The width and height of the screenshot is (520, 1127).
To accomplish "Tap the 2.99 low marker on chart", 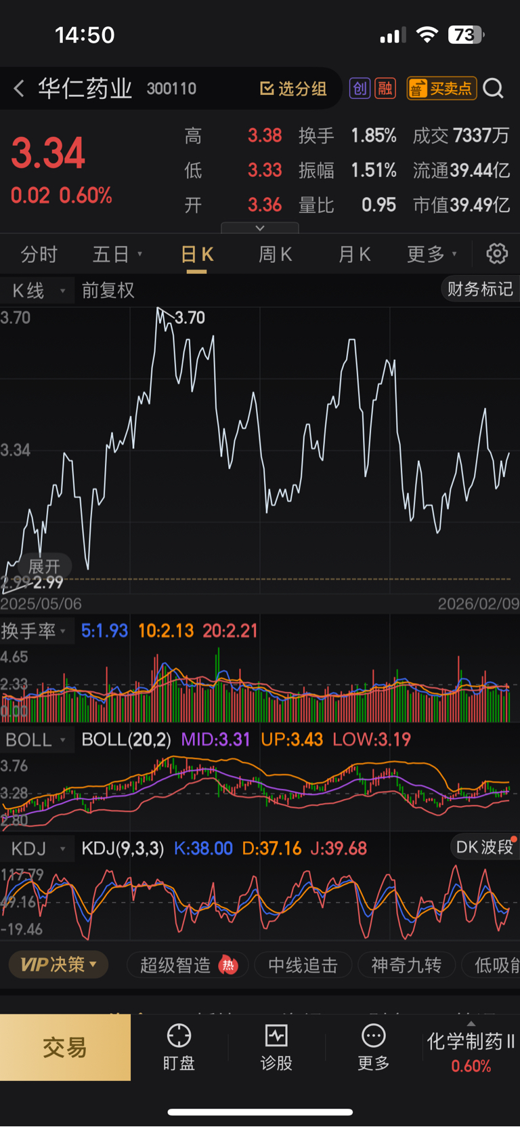I will (48, 583).
